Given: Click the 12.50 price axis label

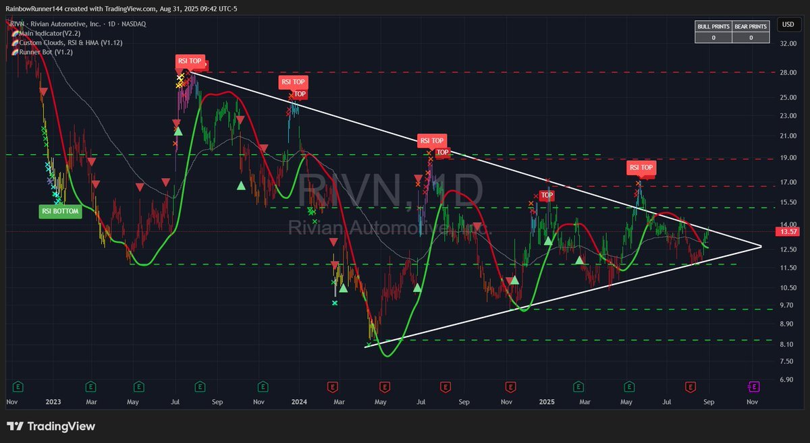Looking at the screenshot, I should coord(788,249).
